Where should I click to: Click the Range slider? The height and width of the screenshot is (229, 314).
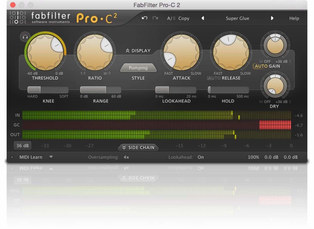101,90
